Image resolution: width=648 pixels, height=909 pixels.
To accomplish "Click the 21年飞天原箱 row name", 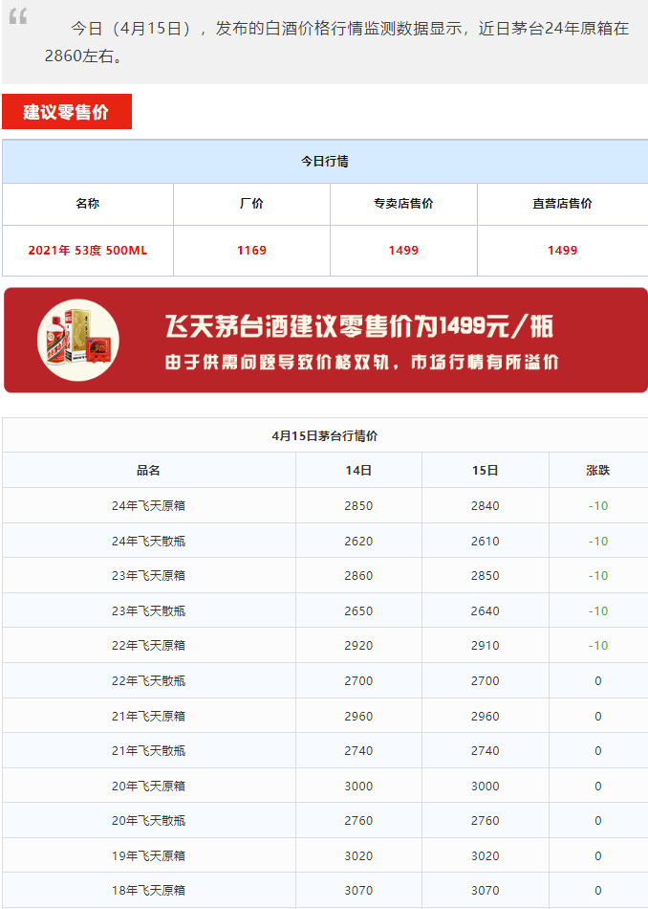I will click(148, 716).
